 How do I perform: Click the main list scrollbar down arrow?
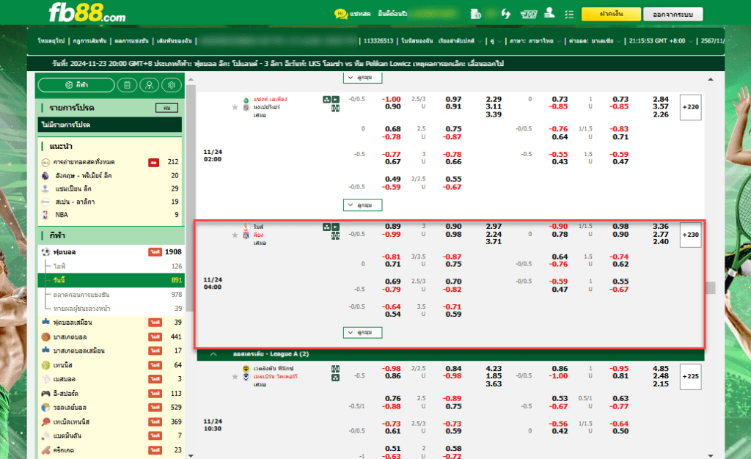pos(711,455)
